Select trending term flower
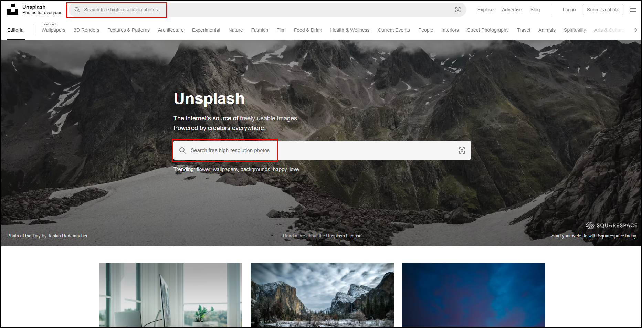The height and width of the screenshot is (328, 642). (x=203, y=169)
